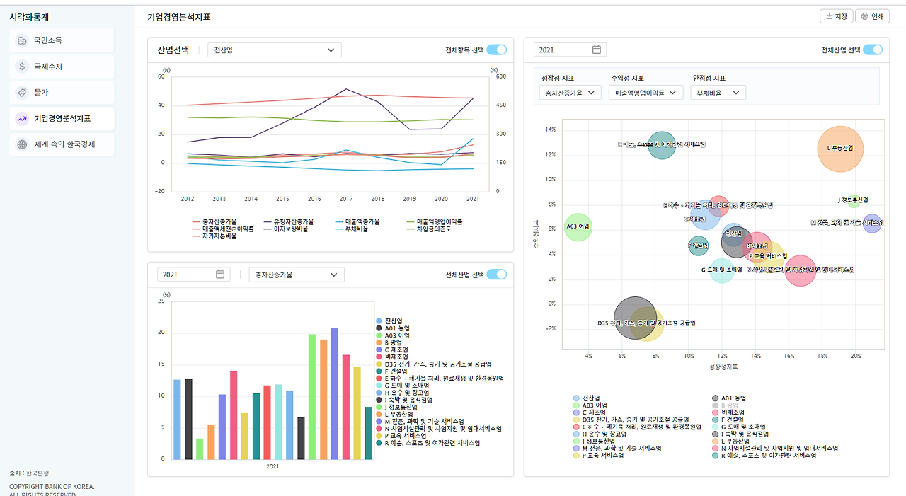906x496 pixels.
Task: Open 총자산증가율 dropdown in bar chart panel
Action: click(297, 275)
